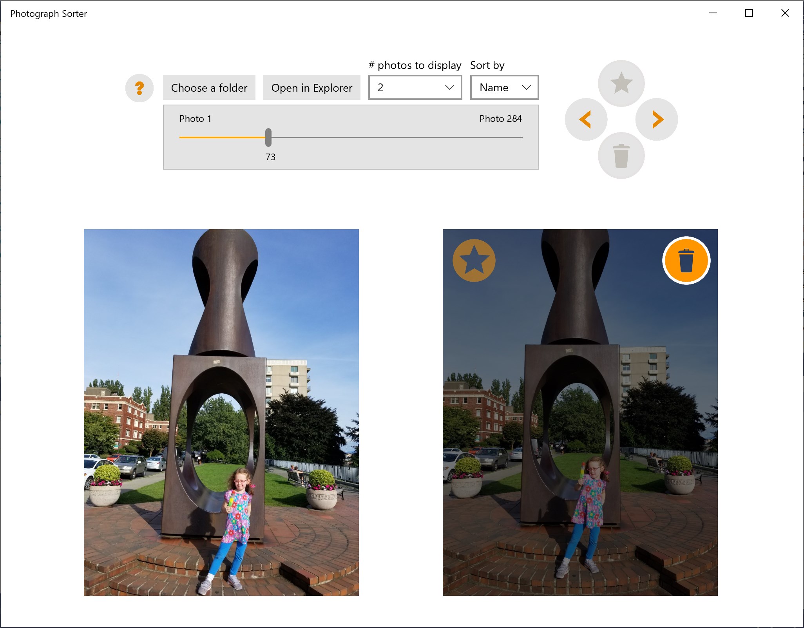
Task: Close the Photograph Sorter window
Action: (785, 13)
